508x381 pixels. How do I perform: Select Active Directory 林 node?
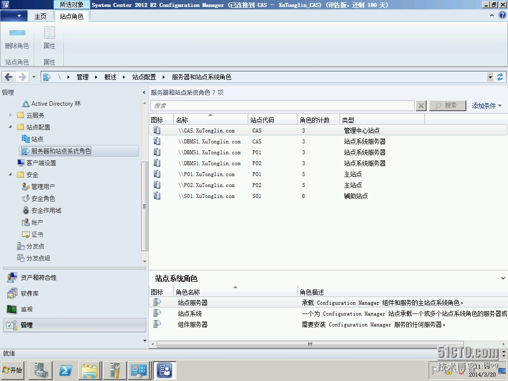click(x=51, y=104)
